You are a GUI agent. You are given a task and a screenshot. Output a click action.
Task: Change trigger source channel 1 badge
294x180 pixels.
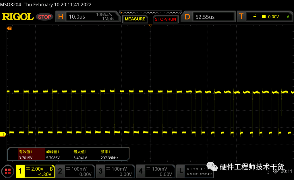[264, 17]
